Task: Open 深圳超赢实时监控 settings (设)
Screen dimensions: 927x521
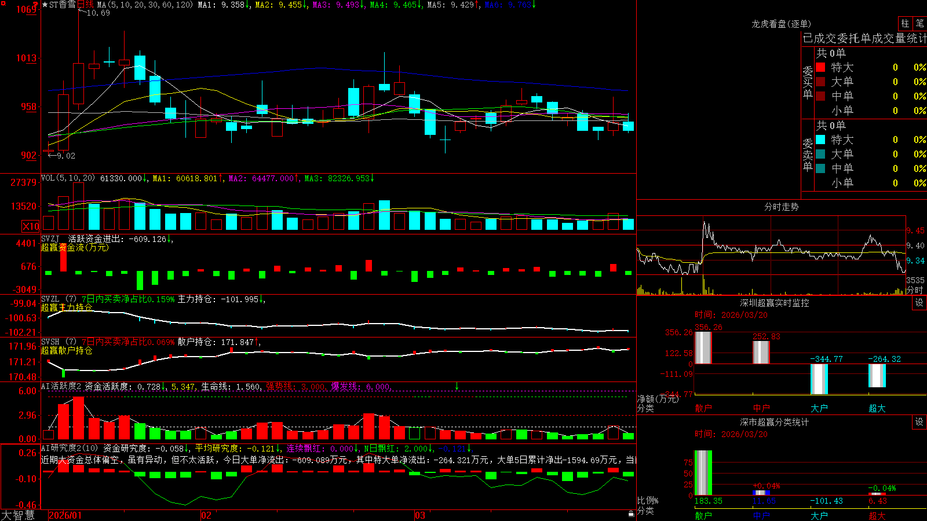Action: [919, 303]
